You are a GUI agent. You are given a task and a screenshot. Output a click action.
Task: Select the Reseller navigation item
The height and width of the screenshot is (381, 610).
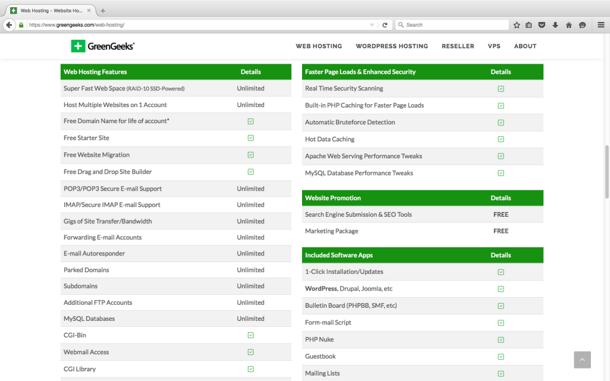click(x=457, y=46)
